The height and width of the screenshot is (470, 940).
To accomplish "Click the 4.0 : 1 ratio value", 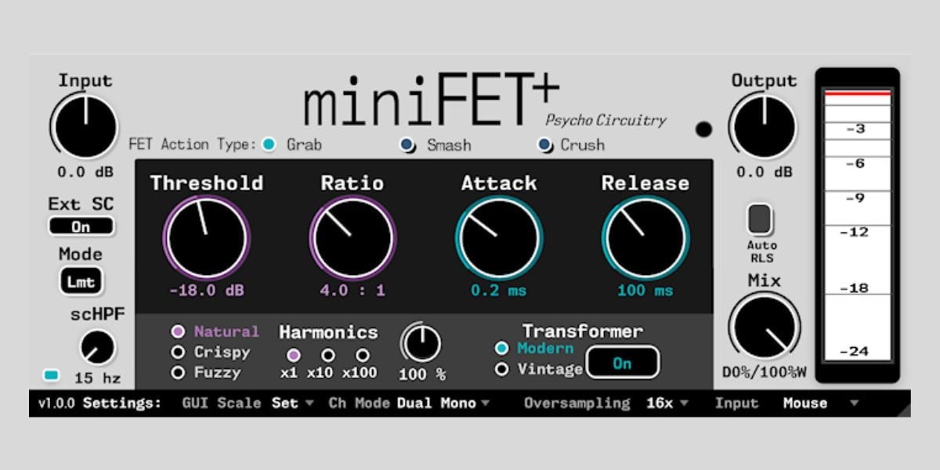I will tap(352, 291).
